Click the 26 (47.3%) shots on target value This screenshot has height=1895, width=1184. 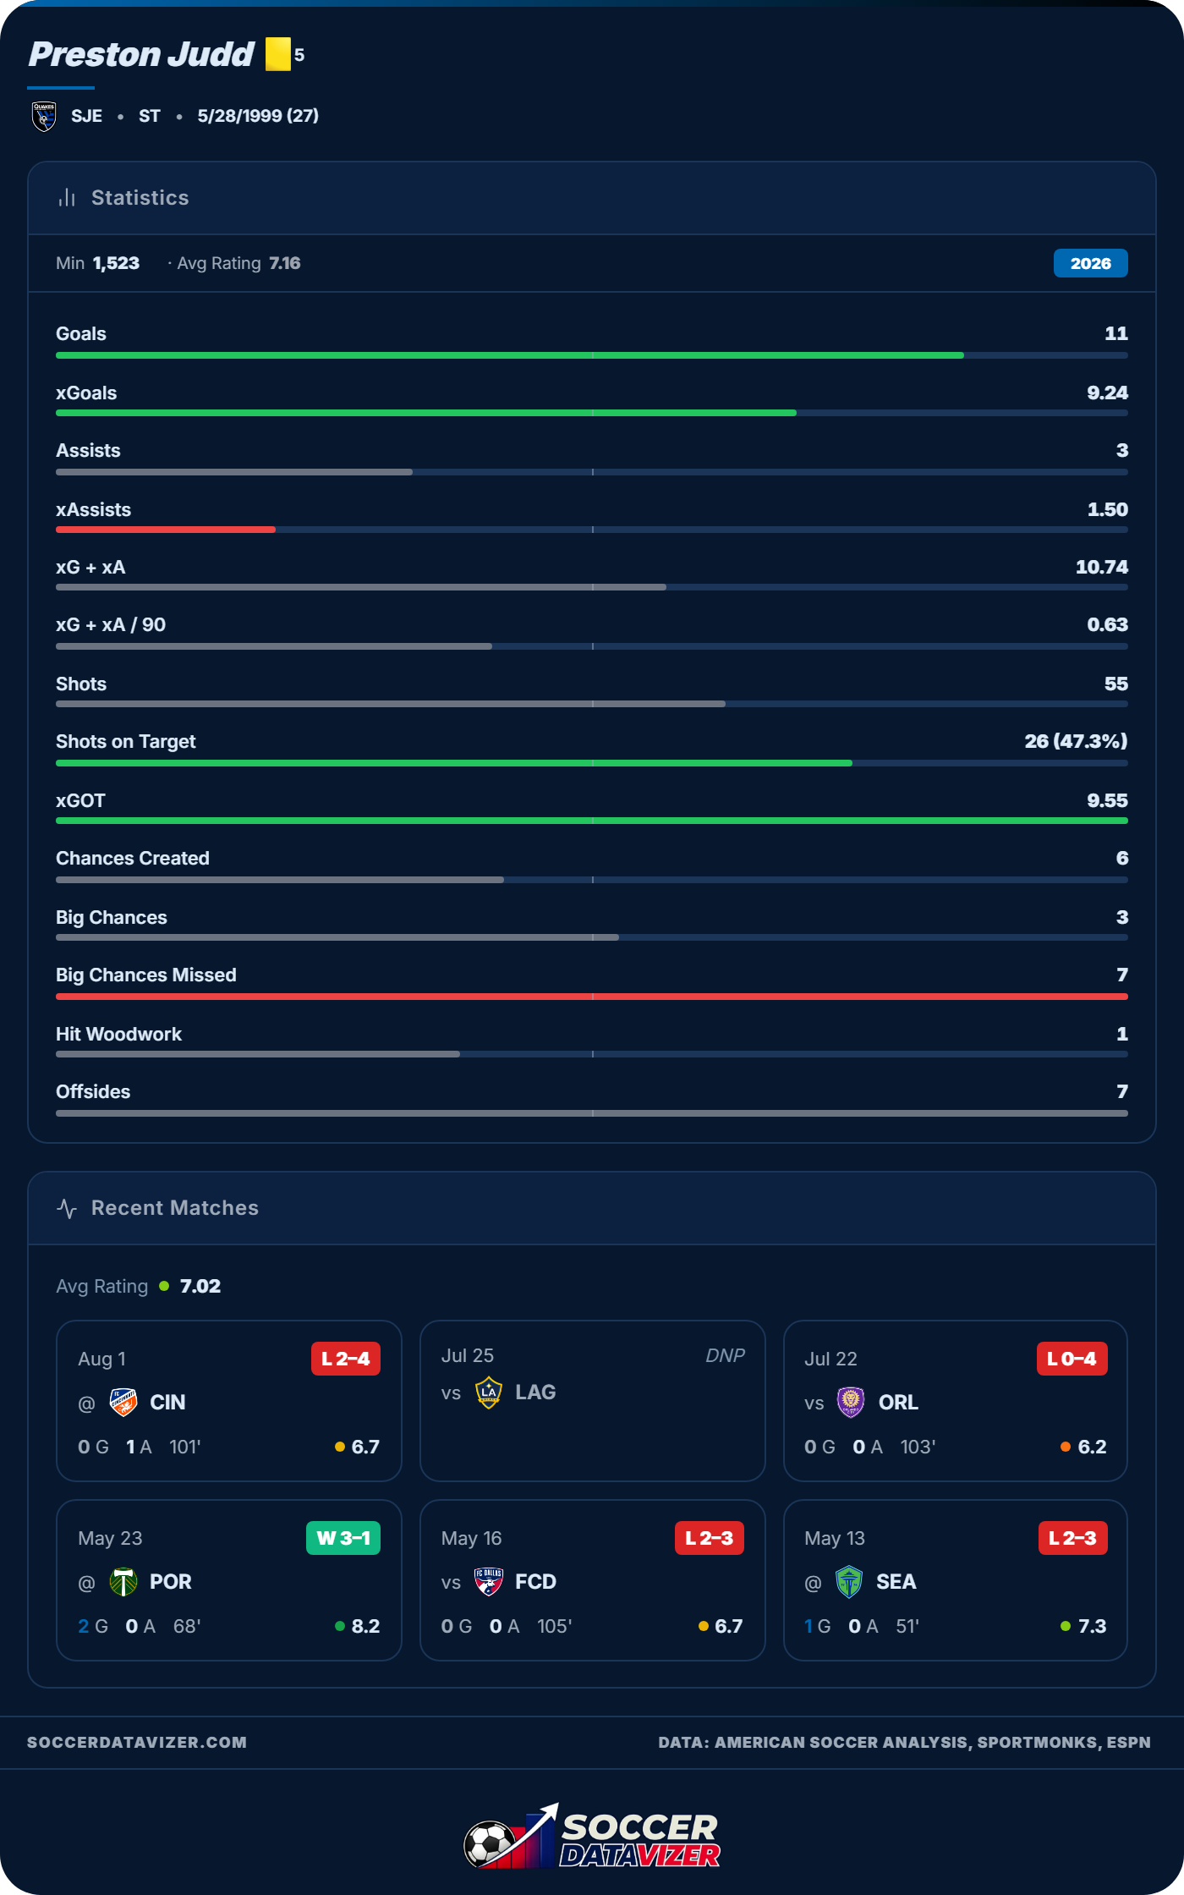(1076, 741)
